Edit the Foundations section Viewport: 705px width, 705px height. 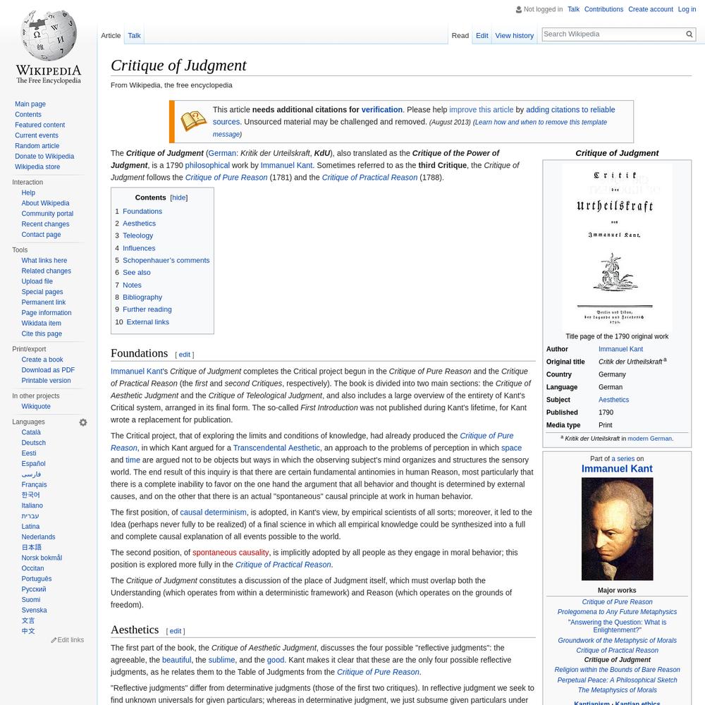184,355
